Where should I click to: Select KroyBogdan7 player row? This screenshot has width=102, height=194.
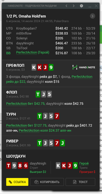click(x=50, y=28)
